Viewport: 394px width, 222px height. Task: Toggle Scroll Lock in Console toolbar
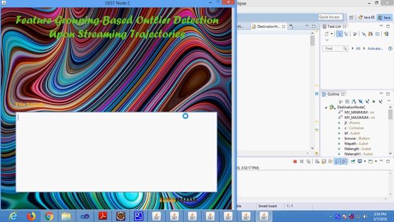pyautogui.click(x=324, y=162)
